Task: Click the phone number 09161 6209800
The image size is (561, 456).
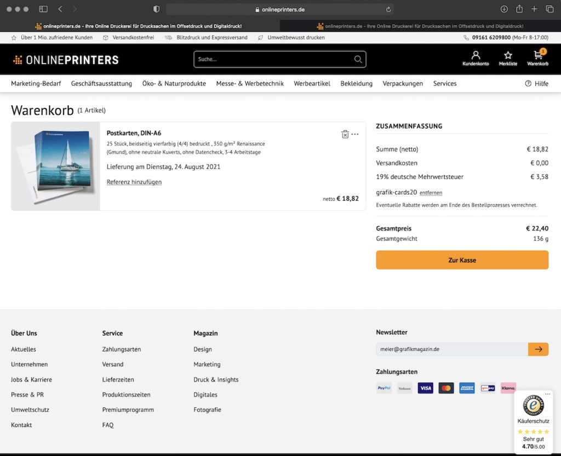Action: click(x=491, y=38)
